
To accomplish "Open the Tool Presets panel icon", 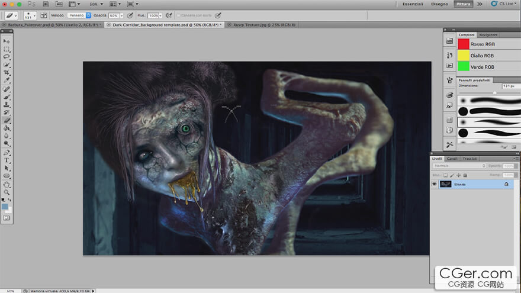I will tap(449, 144).
